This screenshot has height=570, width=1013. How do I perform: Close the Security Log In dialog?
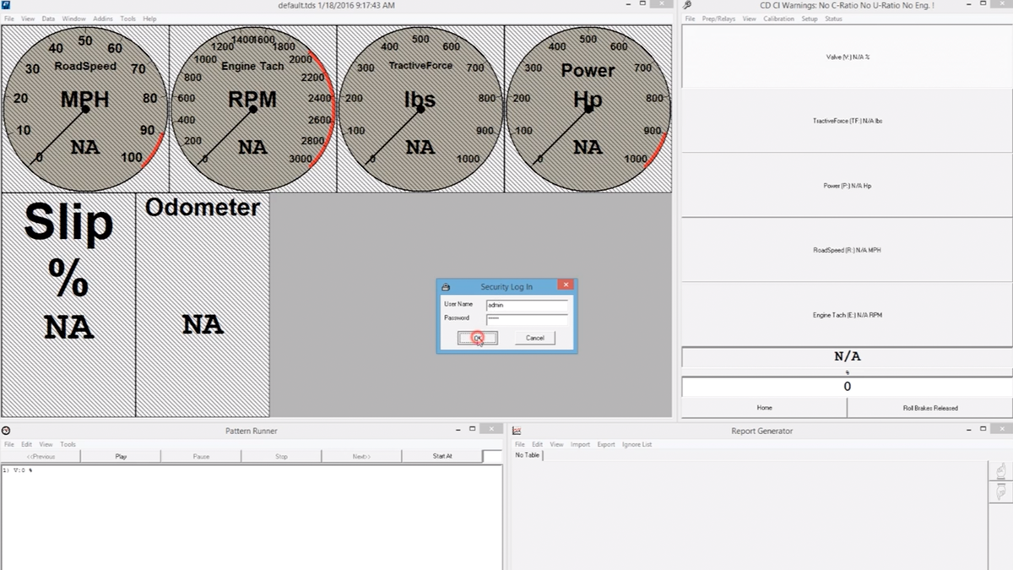tap(566, 285)
